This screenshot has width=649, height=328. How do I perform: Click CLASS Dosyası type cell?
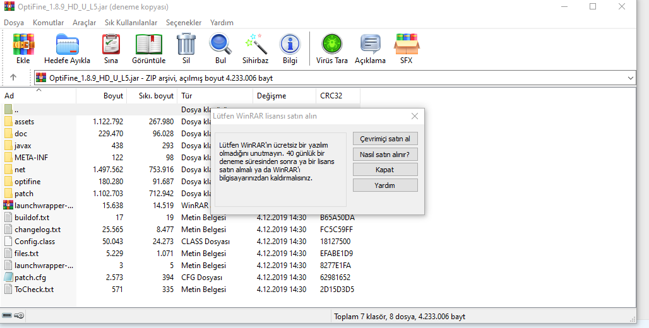tap(205, 241)
